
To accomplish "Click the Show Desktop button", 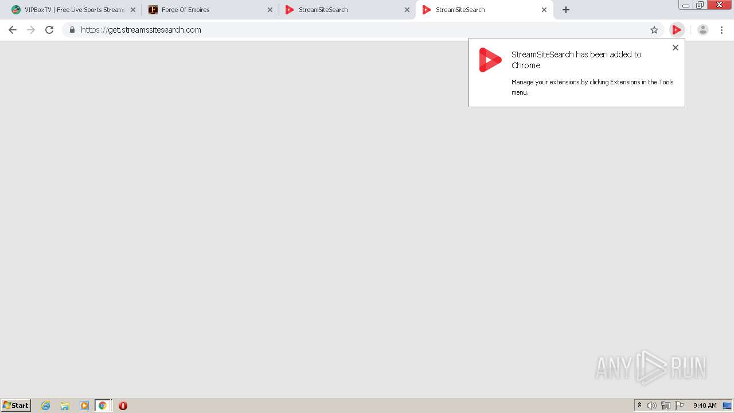I will coord(727,406).
